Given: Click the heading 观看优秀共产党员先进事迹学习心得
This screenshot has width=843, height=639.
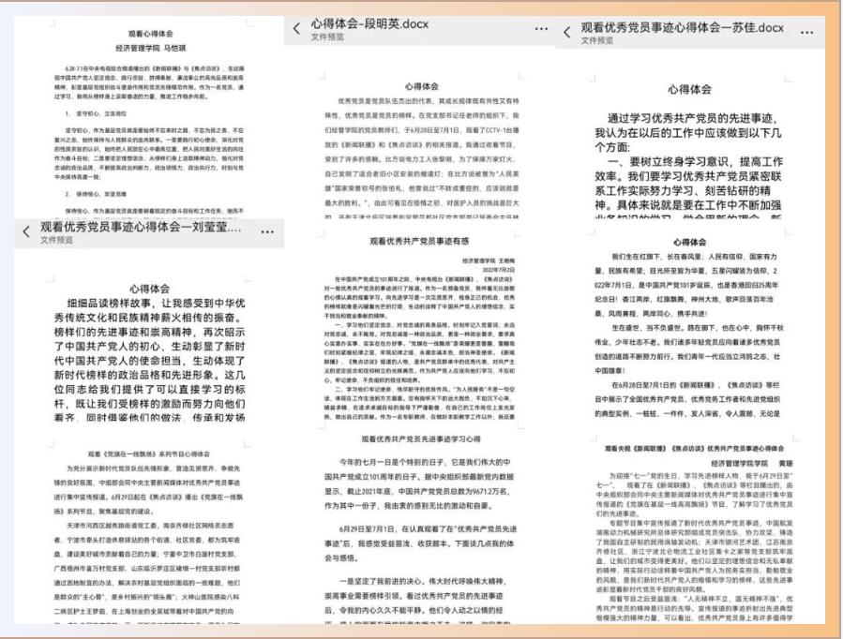Looking at the screenshot, I should pos(421,438).
